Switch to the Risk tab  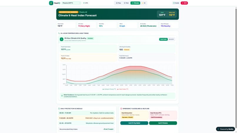(x=126, y=3)
